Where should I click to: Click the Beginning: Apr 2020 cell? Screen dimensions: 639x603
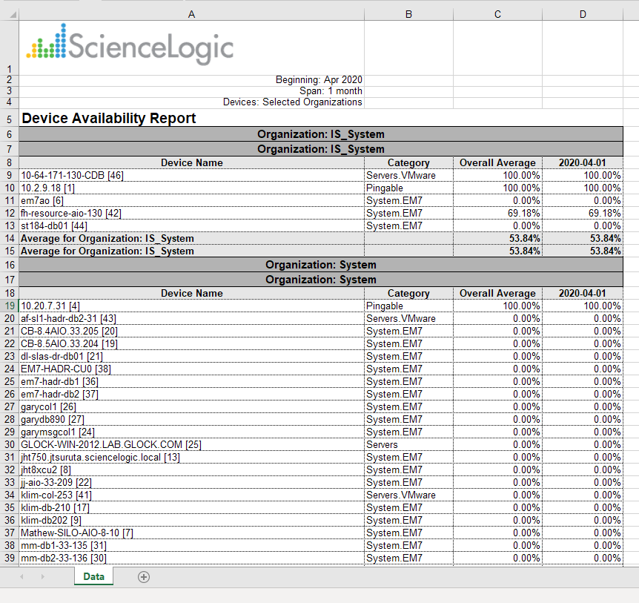319,79
